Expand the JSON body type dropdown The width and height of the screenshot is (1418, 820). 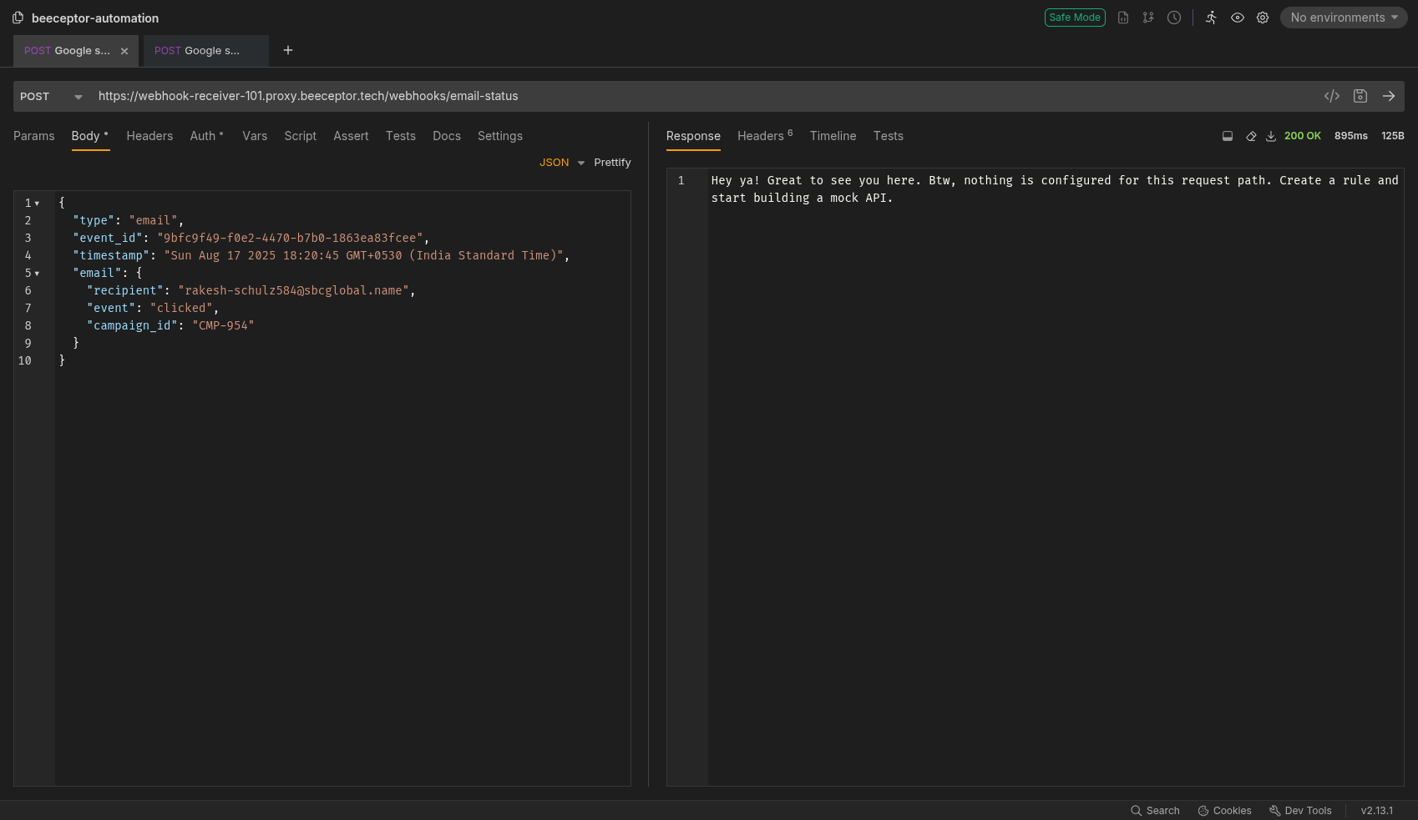point(561,163)
